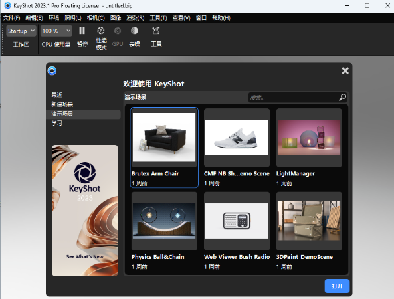This screenshot has width=394, height=299.
Task: Close the welcome dialog with X
Action: pyautogui.click(x=345, y=71)
